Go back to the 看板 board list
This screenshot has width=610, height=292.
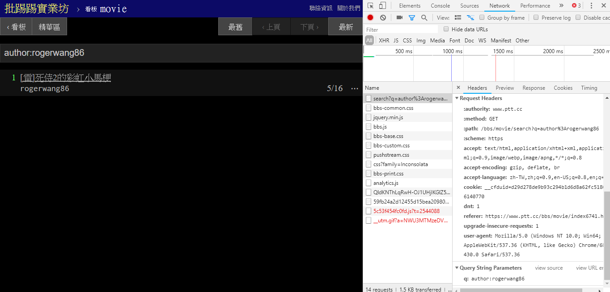pos(16,27)
